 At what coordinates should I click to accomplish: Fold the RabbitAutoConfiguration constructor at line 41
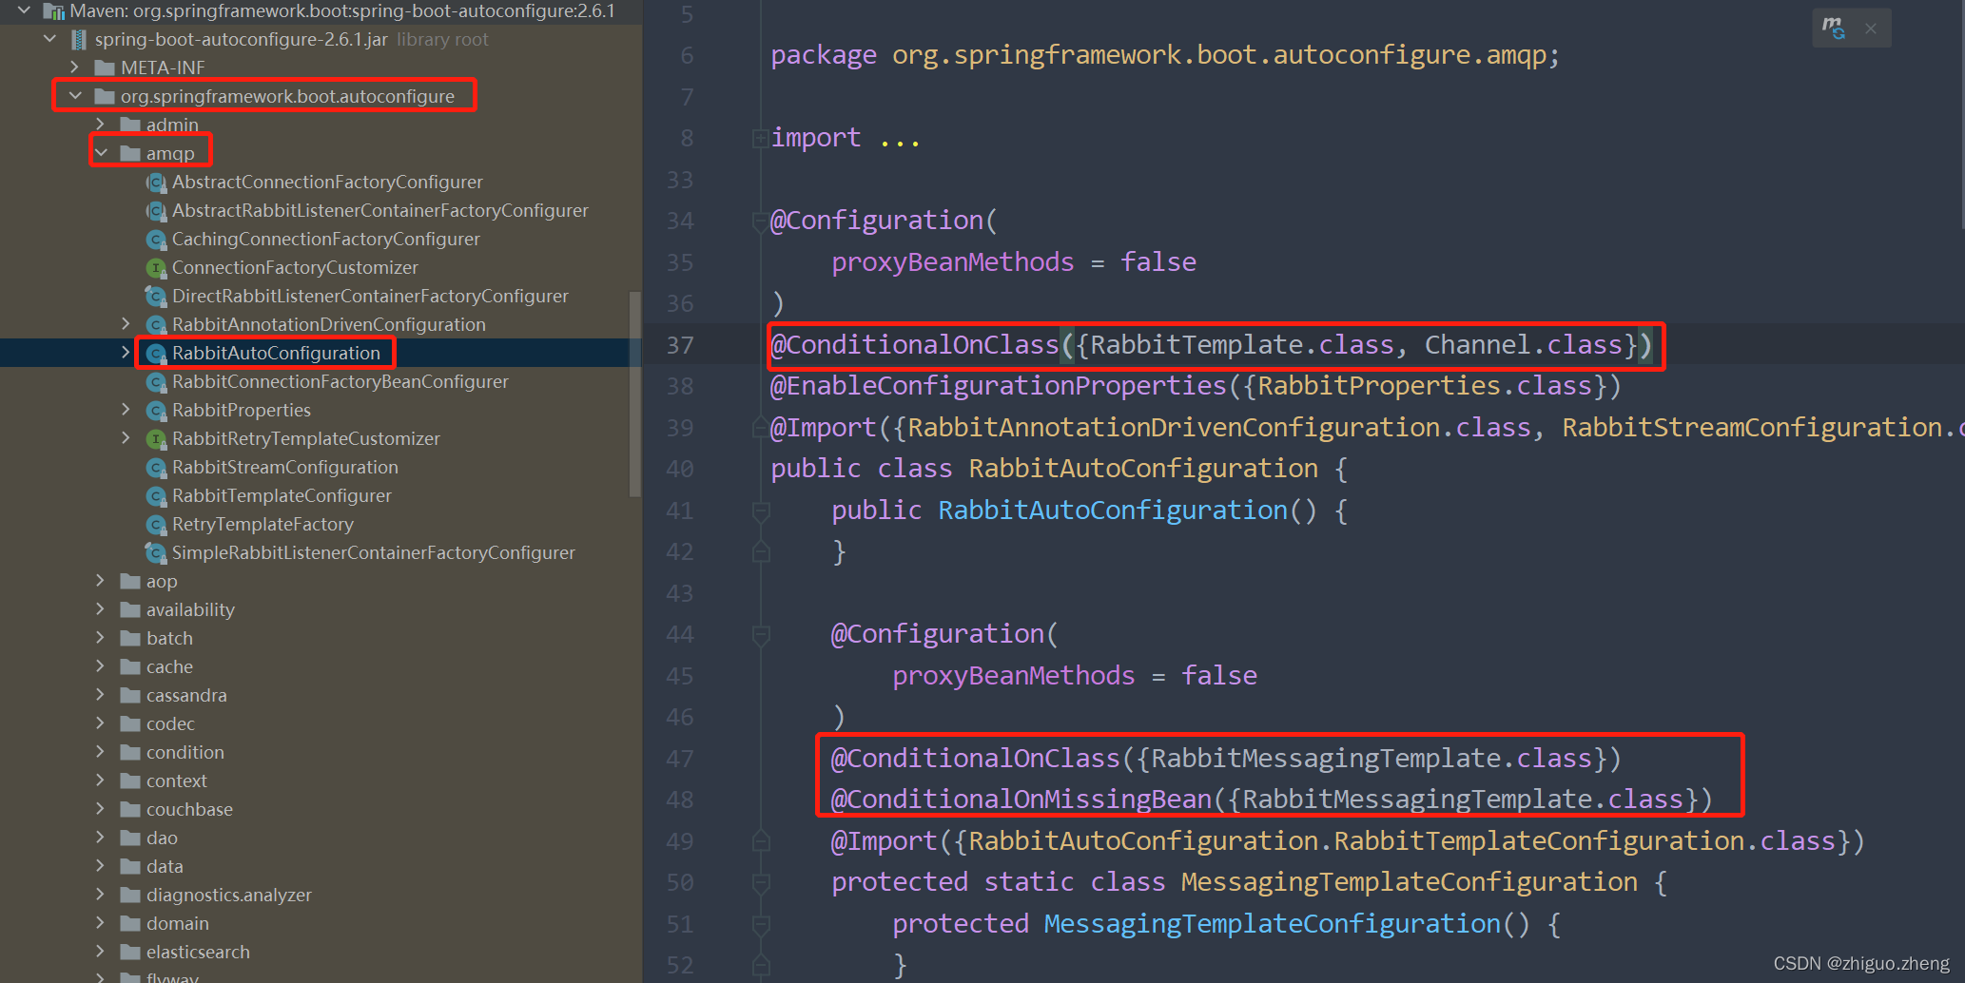pyautogui.click(x=760, y=511)
